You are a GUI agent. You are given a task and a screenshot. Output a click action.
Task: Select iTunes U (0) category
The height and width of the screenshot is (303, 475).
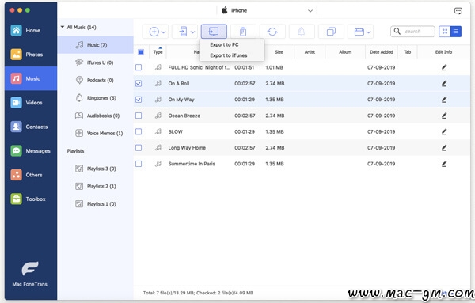click(x=96, y=62)
